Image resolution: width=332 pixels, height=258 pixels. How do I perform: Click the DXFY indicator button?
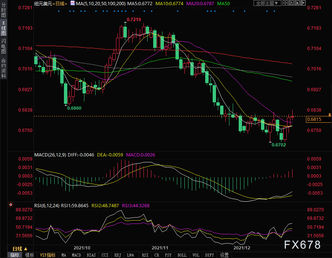pos(210,255)
